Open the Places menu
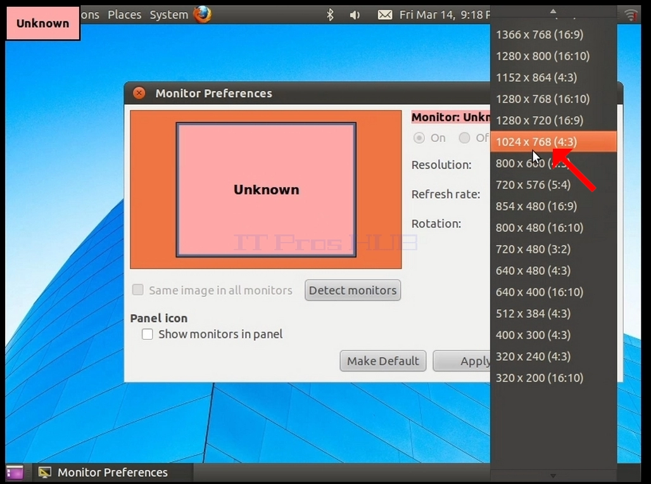The width and height of the screenshot is (651, 484). 125,15
